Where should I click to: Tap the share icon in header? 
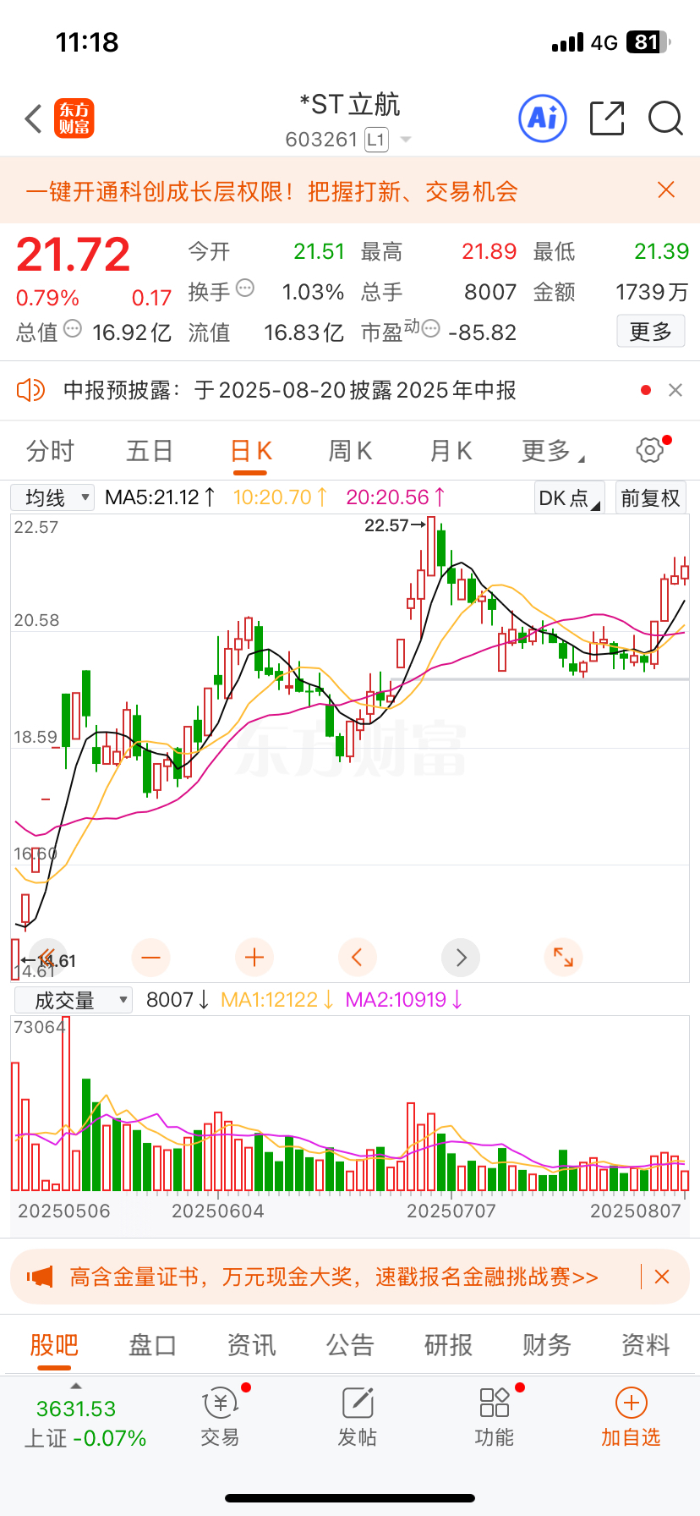pyautogui.click(x=607, y=118)
